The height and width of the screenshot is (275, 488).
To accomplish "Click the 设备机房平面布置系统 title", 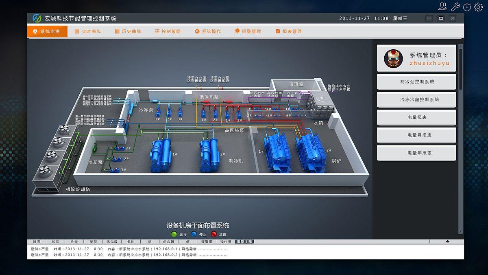I will [x=198, y=225].
